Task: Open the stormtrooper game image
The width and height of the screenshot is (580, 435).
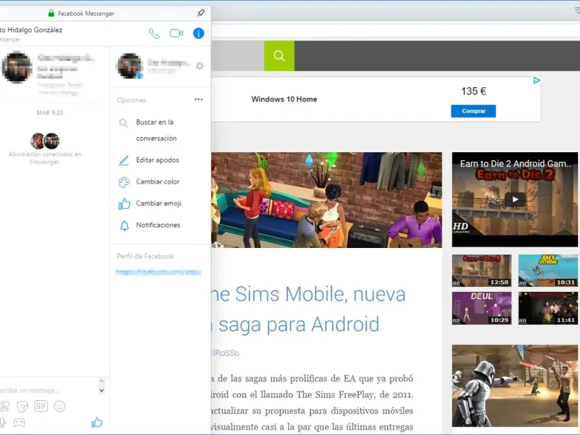Action: click(x=515, y=386)
